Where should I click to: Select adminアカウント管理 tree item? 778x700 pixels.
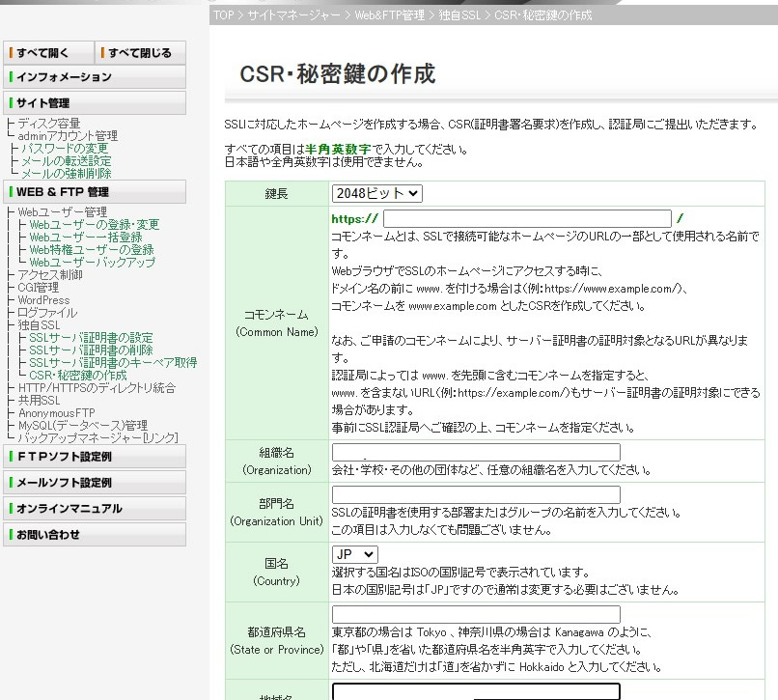68,135
